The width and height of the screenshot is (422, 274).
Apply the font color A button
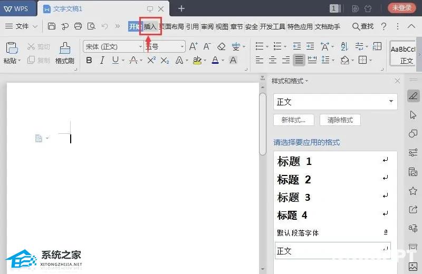point(215,60)
